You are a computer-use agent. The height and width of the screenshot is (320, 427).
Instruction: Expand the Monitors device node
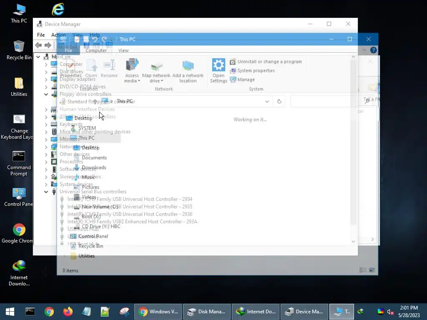point(46,139)
